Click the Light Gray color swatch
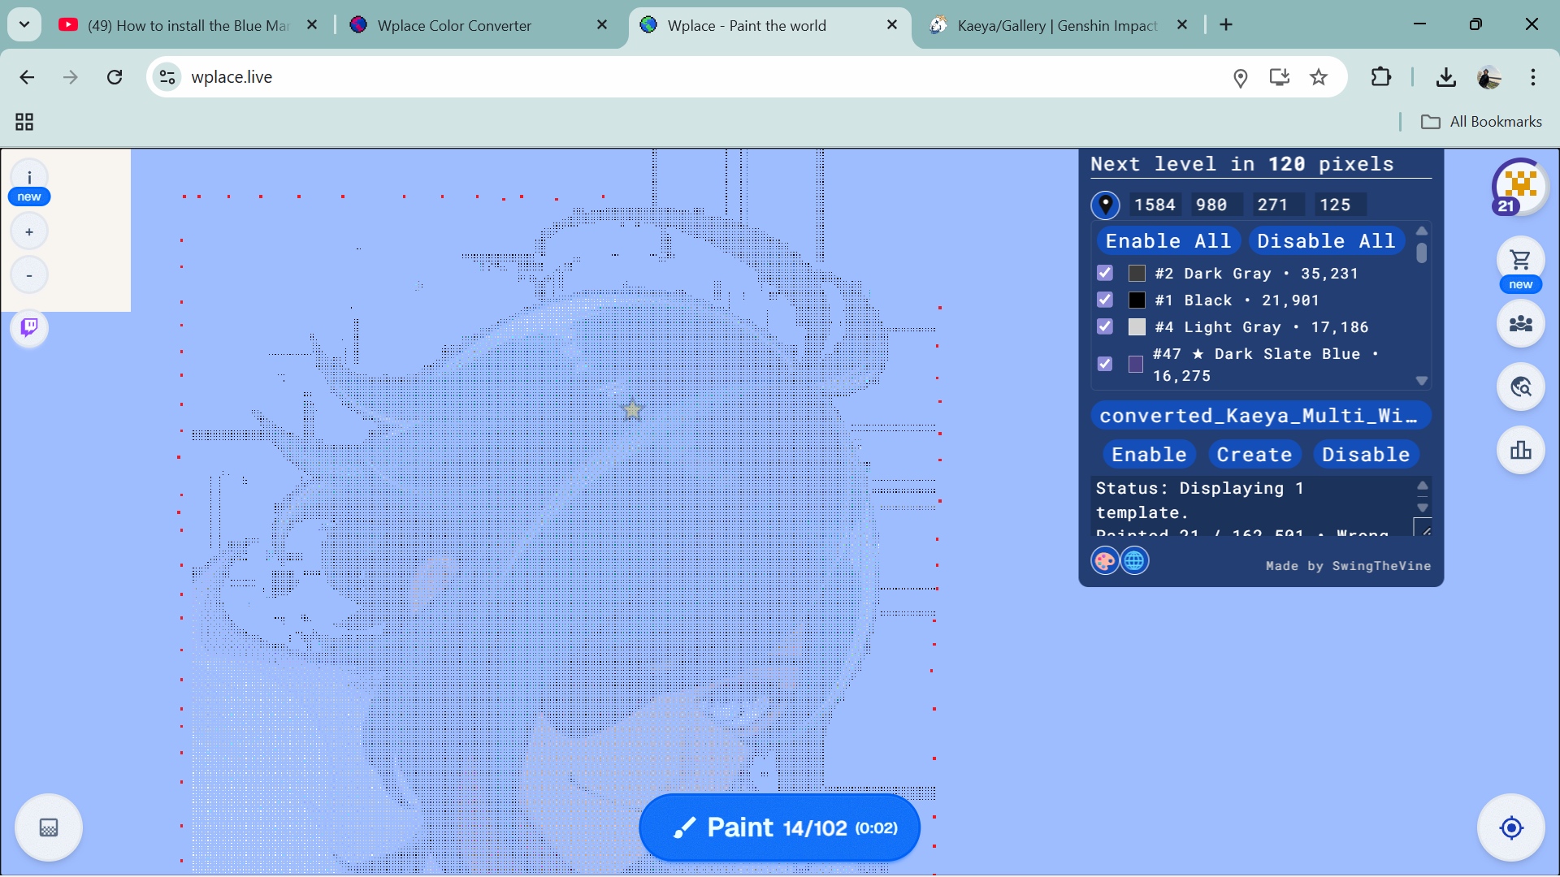This screenshot has height=877, width=1560. pyautogui.click(x=1137, y=327)
